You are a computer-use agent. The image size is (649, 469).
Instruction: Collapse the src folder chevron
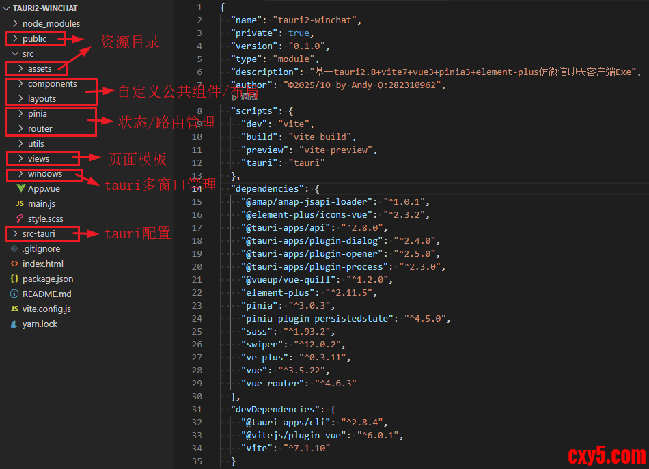click(15, 53)
